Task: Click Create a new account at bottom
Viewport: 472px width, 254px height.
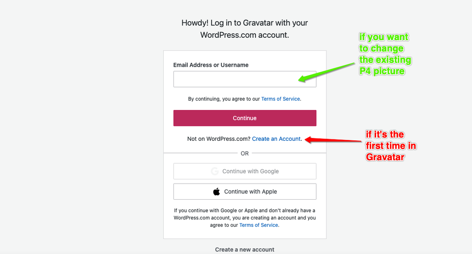Action: click(x=245, y=249)
